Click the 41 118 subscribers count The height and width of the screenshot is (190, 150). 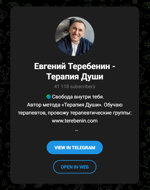[75, 87]
